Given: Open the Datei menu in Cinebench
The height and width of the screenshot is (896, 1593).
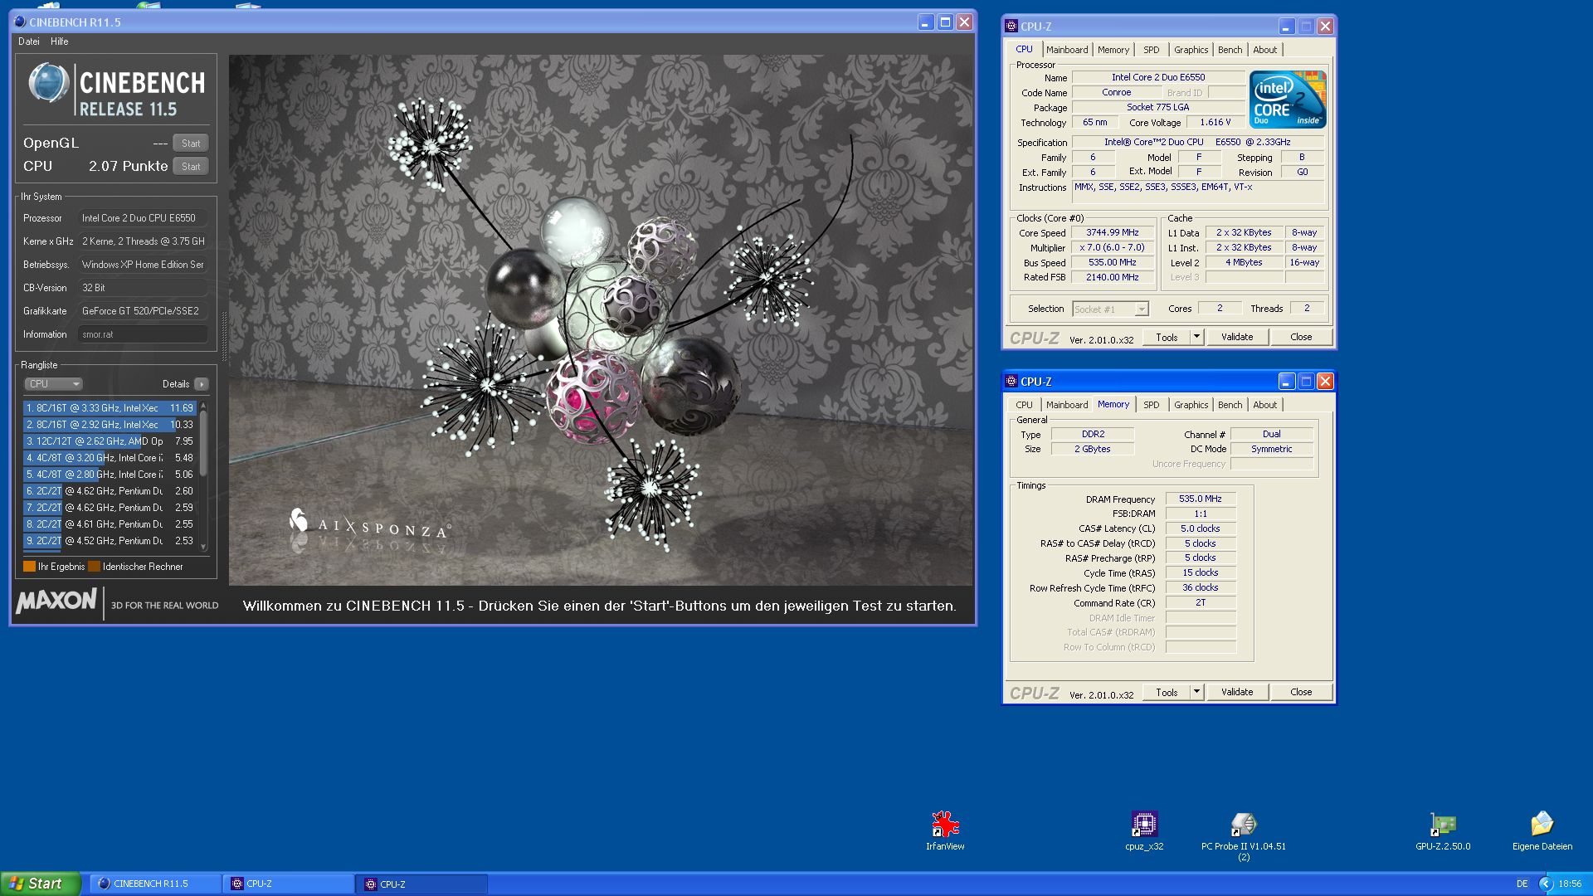Looking at the screenshot, I should pos(29,41).
